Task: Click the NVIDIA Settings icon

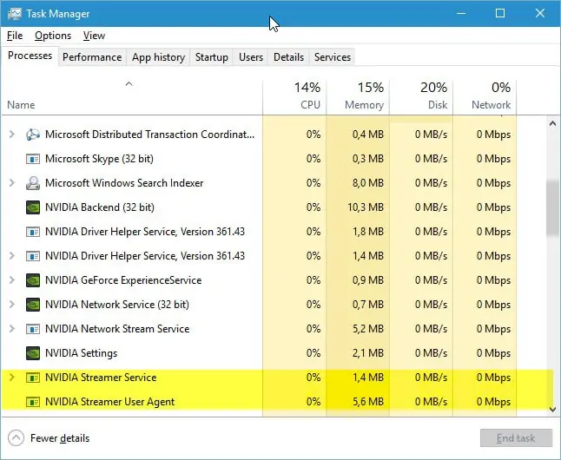Action: tap(32, 353)
